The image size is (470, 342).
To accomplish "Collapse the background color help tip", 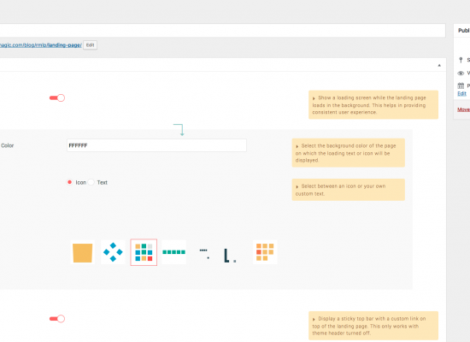I will (297, 146).
